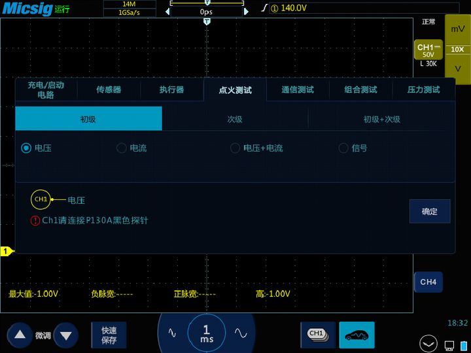Viewport: 471px width, 353px height.
Task: Click the 确定 confirm button
Action: (430, 211)
